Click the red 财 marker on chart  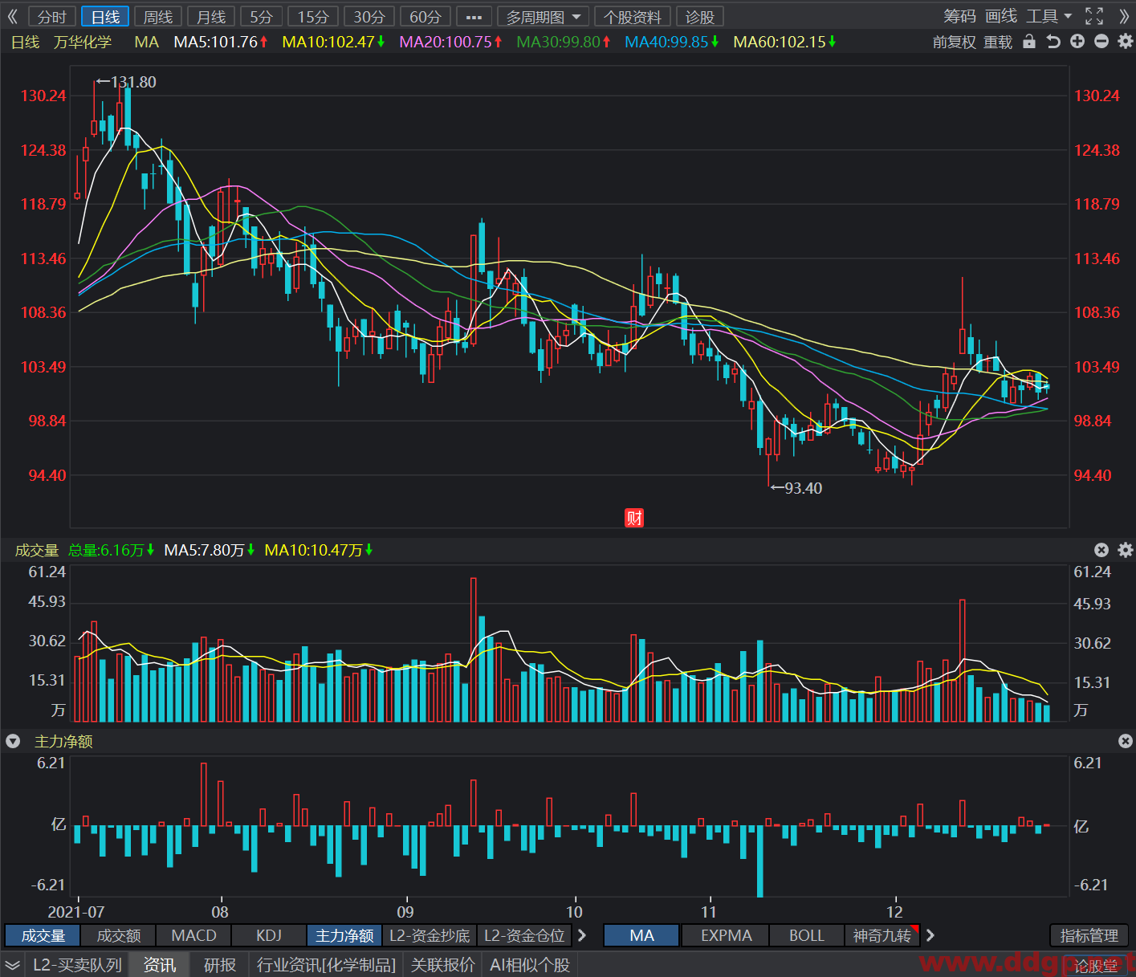[x=634, y=518]
